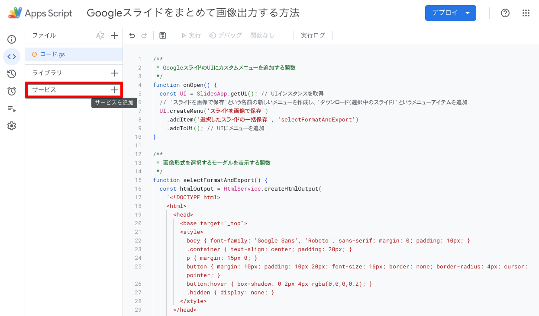Add a service with the plus icon
This screenshot has height=316, width=539.
click(114, 90)
